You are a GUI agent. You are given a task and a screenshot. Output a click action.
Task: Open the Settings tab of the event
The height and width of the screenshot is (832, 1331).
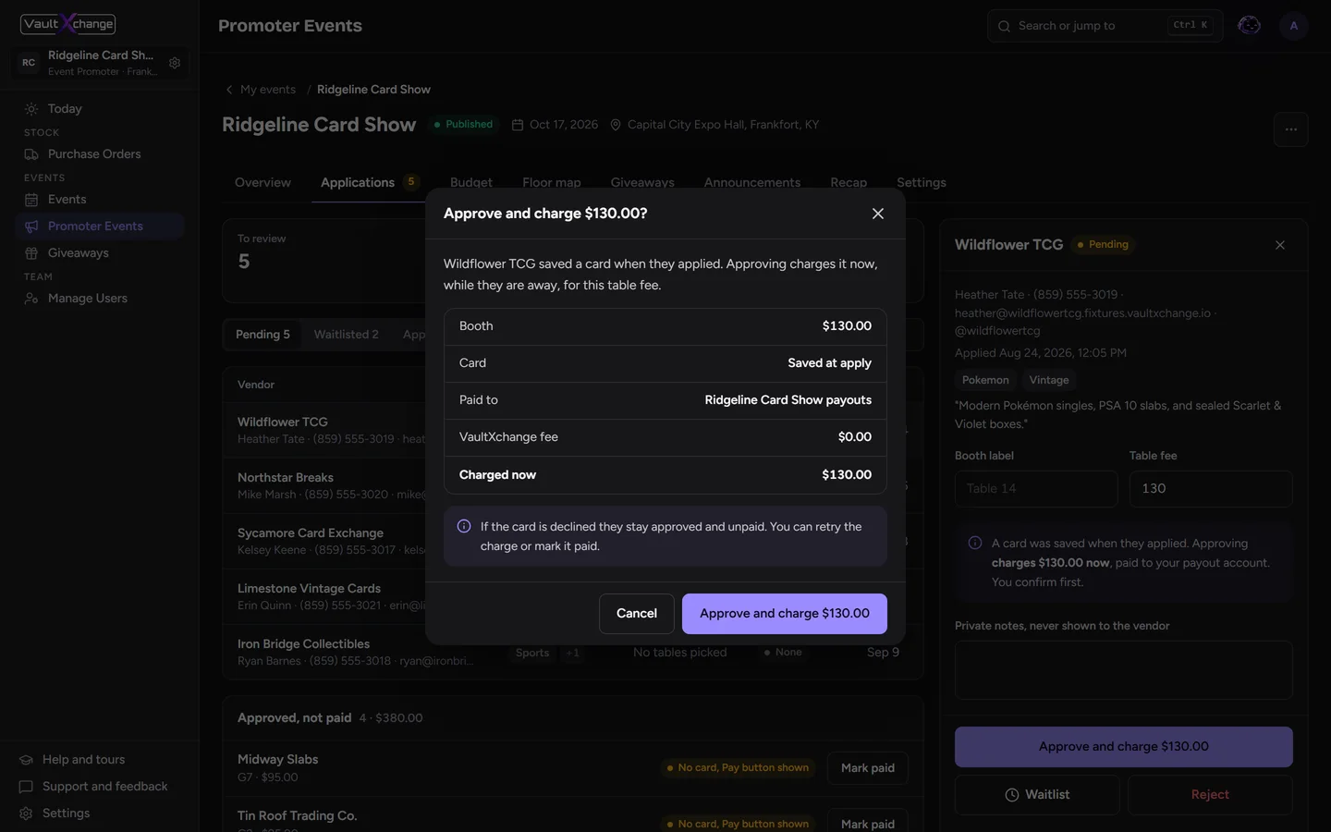point(922,182)
